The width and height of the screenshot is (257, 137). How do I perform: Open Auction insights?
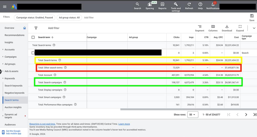(13, 107)
